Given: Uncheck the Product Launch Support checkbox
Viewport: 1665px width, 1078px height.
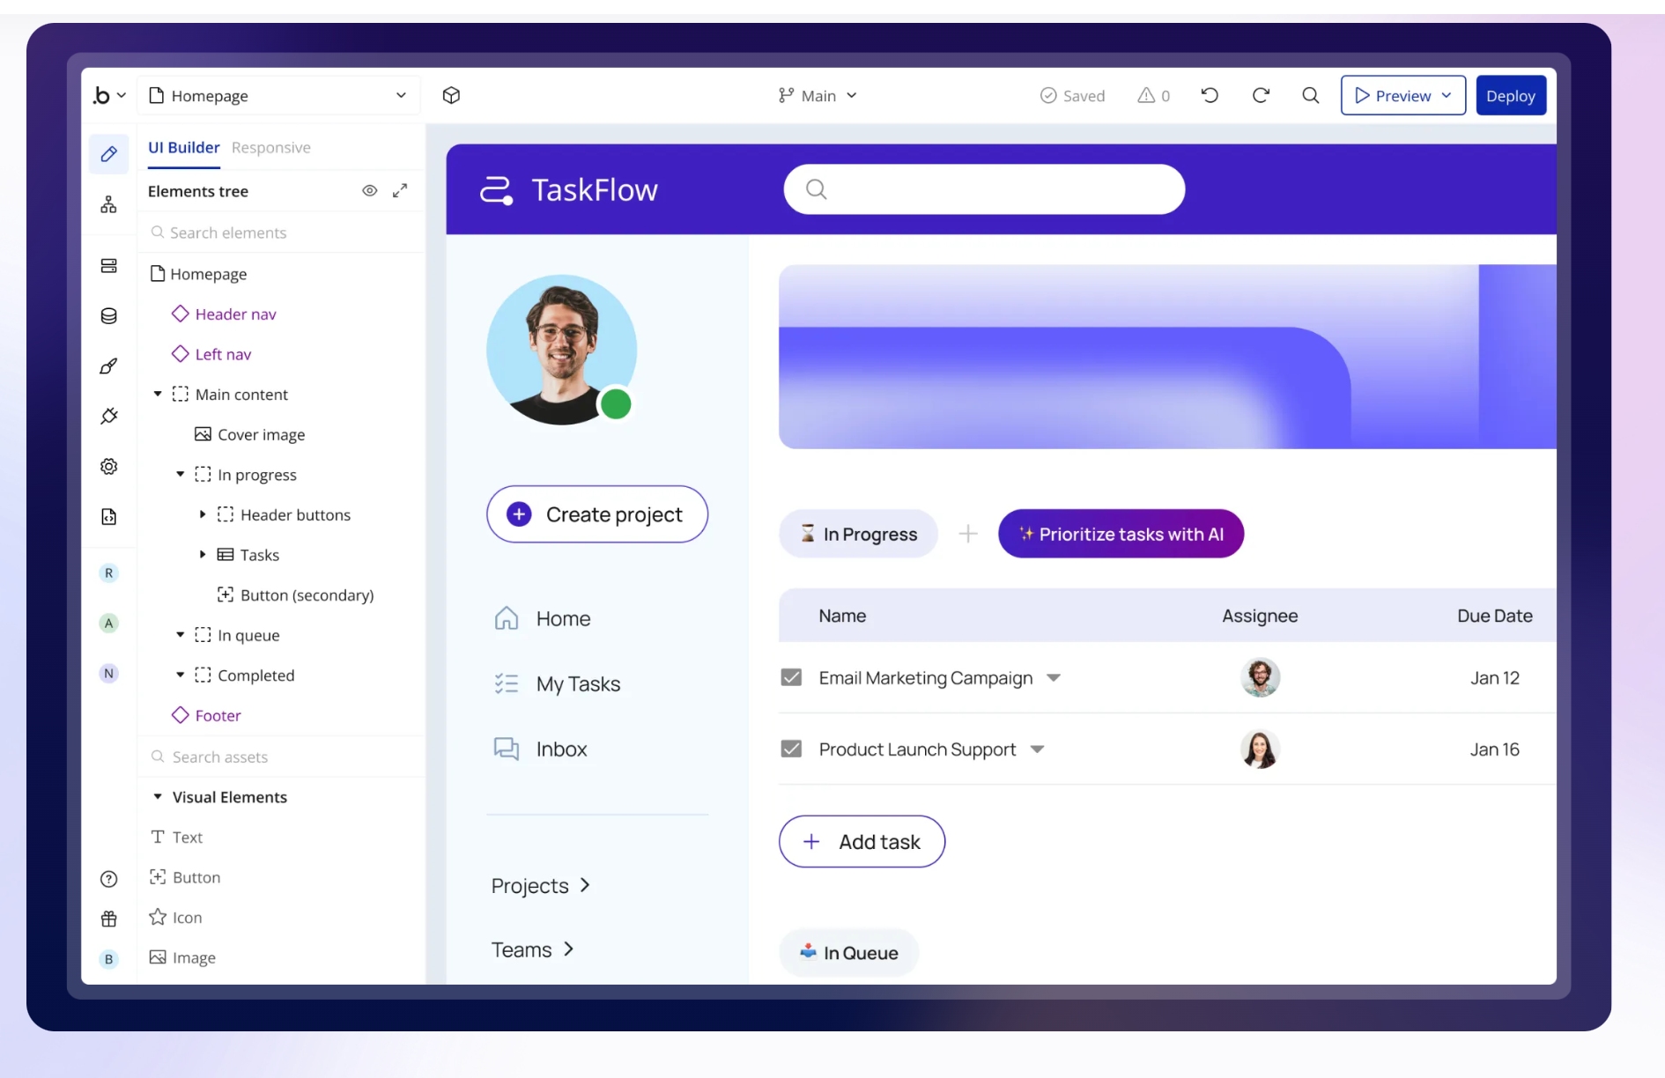Looking at the screenshot, I should pos(791,749).
